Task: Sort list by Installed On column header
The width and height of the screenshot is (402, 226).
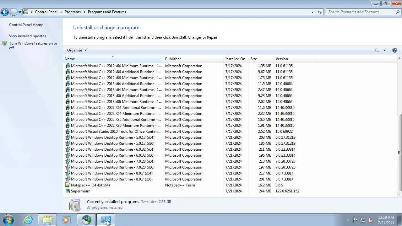Action: [236, 59]
